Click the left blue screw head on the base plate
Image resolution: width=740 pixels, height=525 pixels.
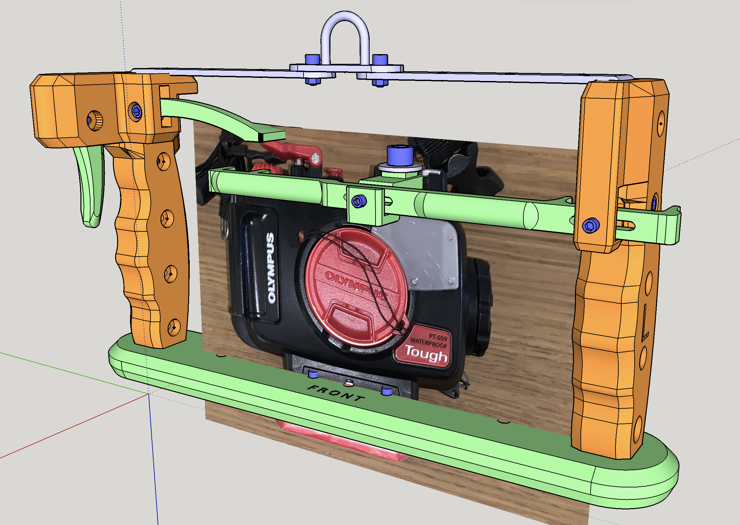(x=313, y=374)
